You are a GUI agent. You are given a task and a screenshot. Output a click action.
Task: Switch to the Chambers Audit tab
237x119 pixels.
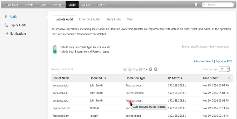click(x=89, y=19)
